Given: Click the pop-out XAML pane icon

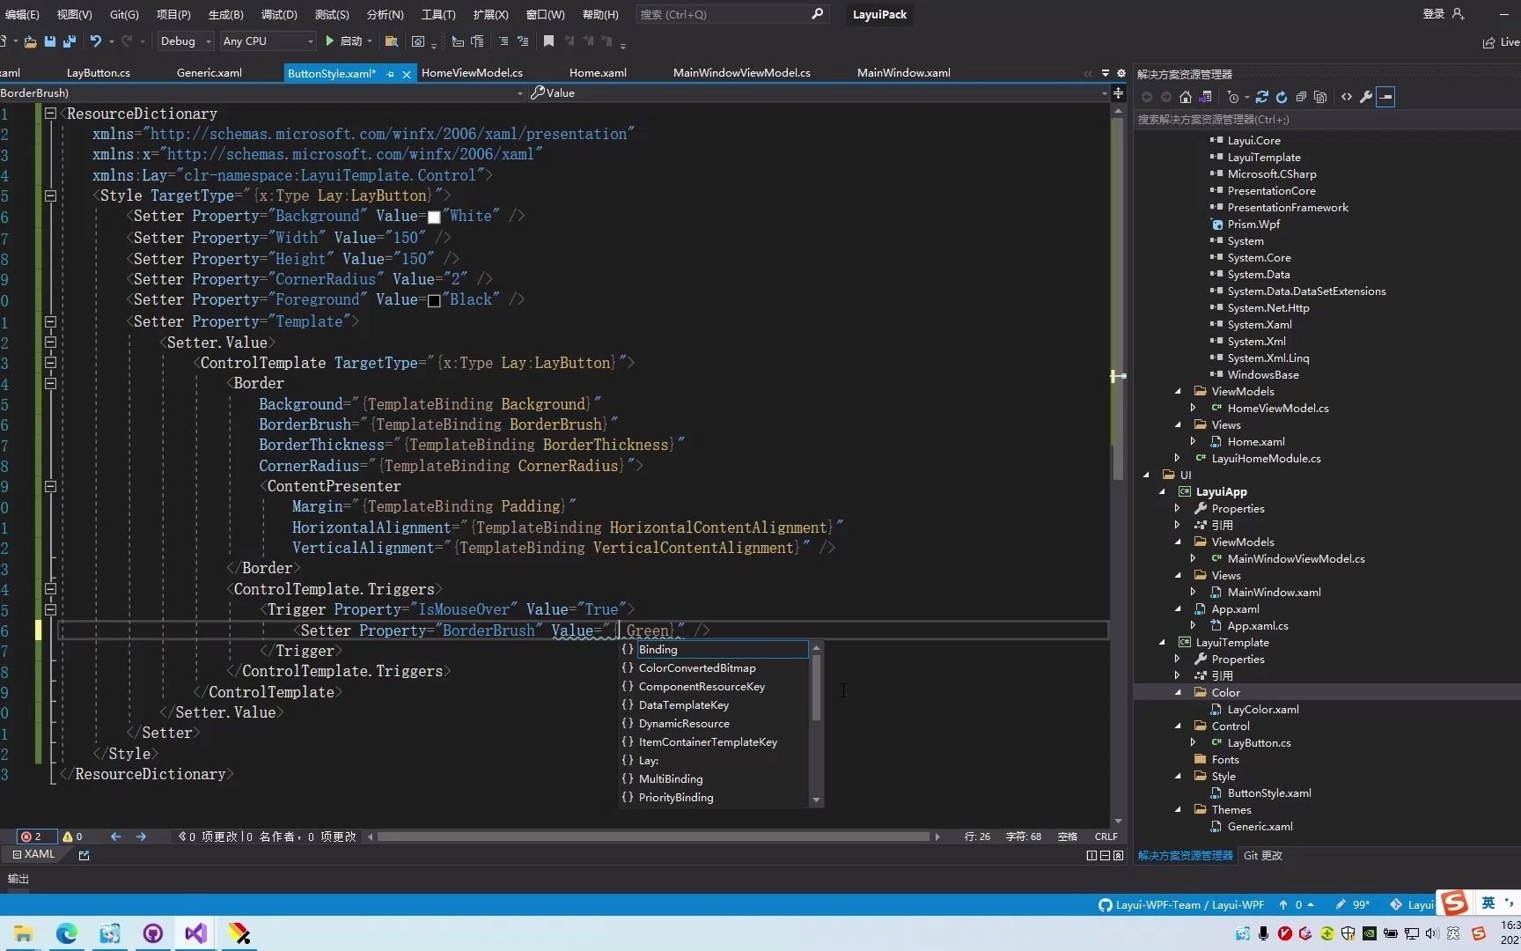Looking at the screenshot, I should [x=84, y=855].
